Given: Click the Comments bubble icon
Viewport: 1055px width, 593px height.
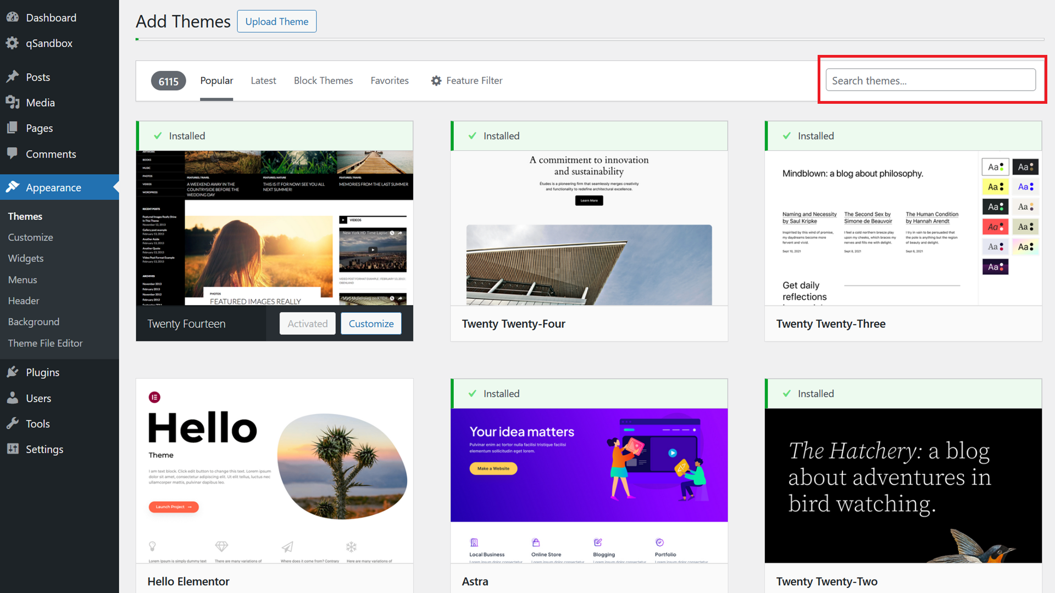Looking at the screenshot, I should point(13,153).
